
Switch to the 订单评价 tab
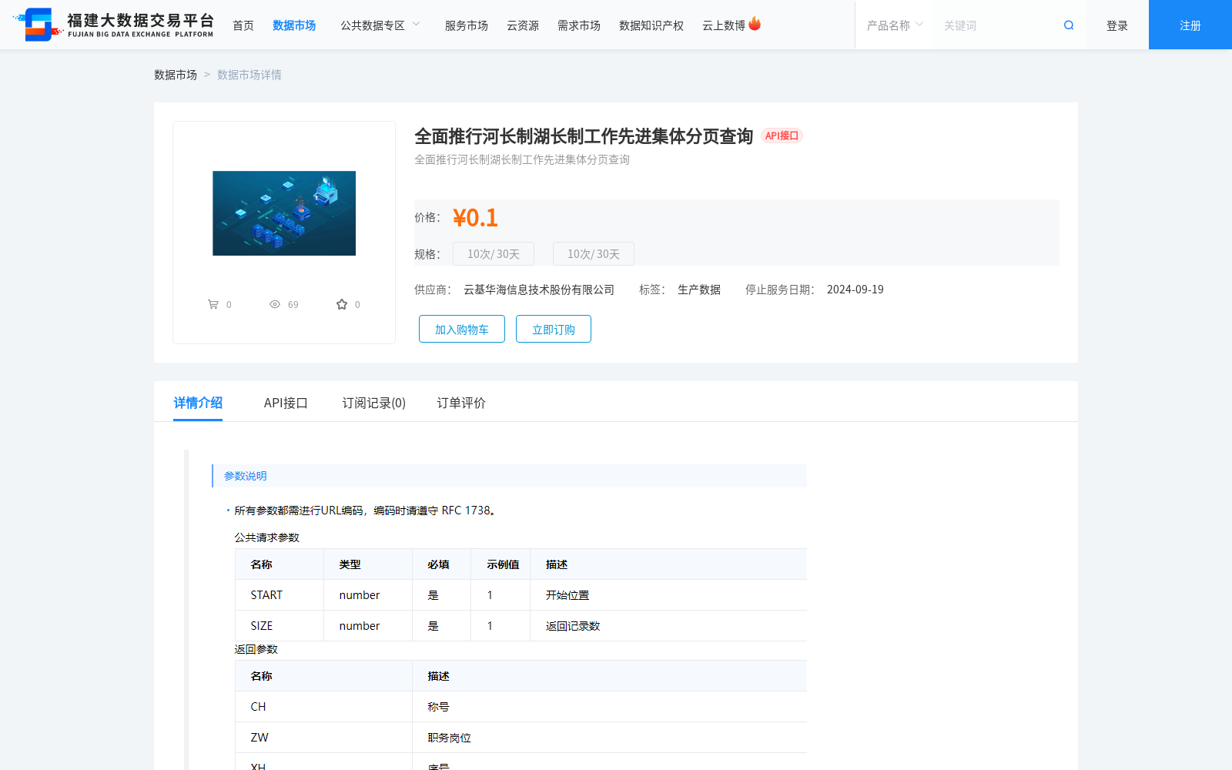(461, 403)
